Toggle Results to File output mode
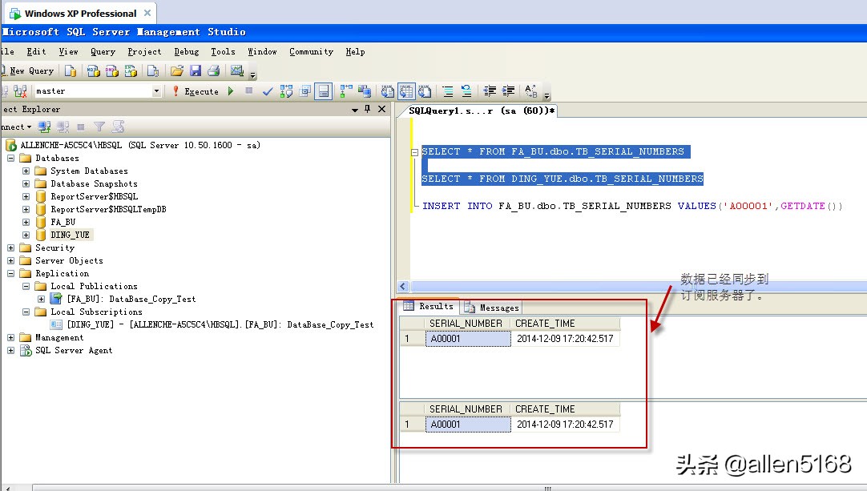This screenshot has width=867, height=491. 424,91
